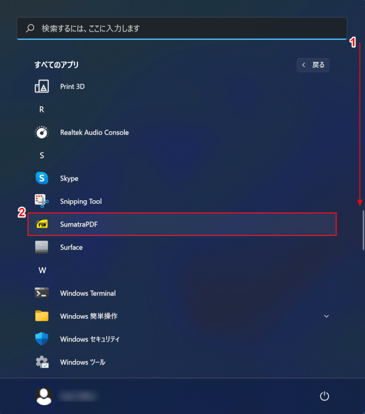Select the Realtek Audio Console label

coord(95,132)
